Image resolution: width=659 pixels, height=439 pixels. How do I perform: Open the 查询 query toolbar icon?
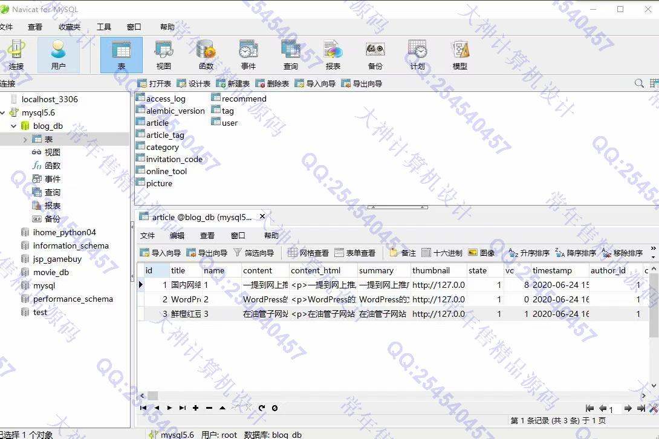(x=290, y=55)
